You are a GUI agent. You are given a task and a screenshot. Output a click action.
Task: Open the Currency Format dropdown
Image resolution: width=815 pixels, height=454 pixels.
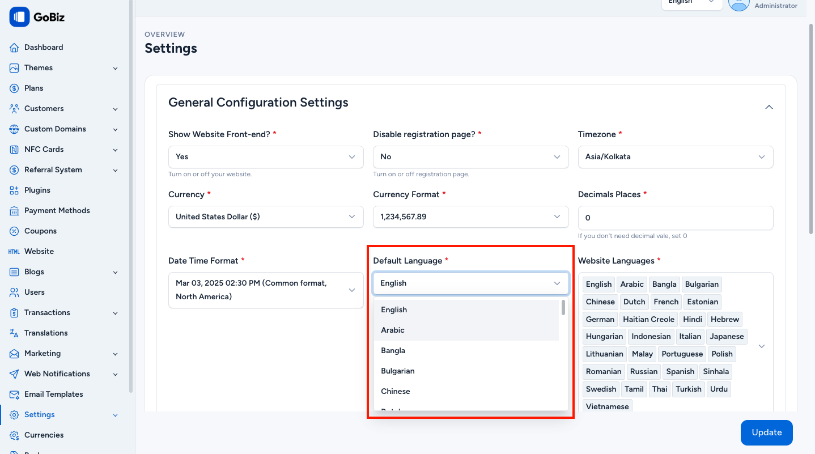pyautogui.click(x=470, y=217)
